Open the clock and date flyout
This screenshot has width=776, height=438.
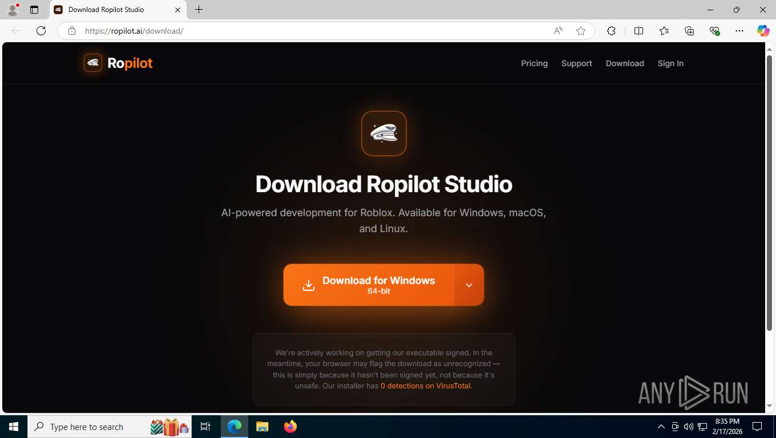(x=727, y=427)
